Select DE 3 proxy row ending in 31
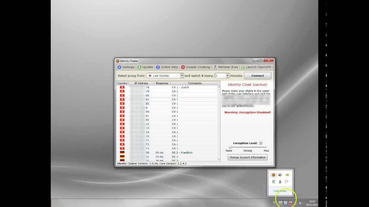 coord(167,157)
